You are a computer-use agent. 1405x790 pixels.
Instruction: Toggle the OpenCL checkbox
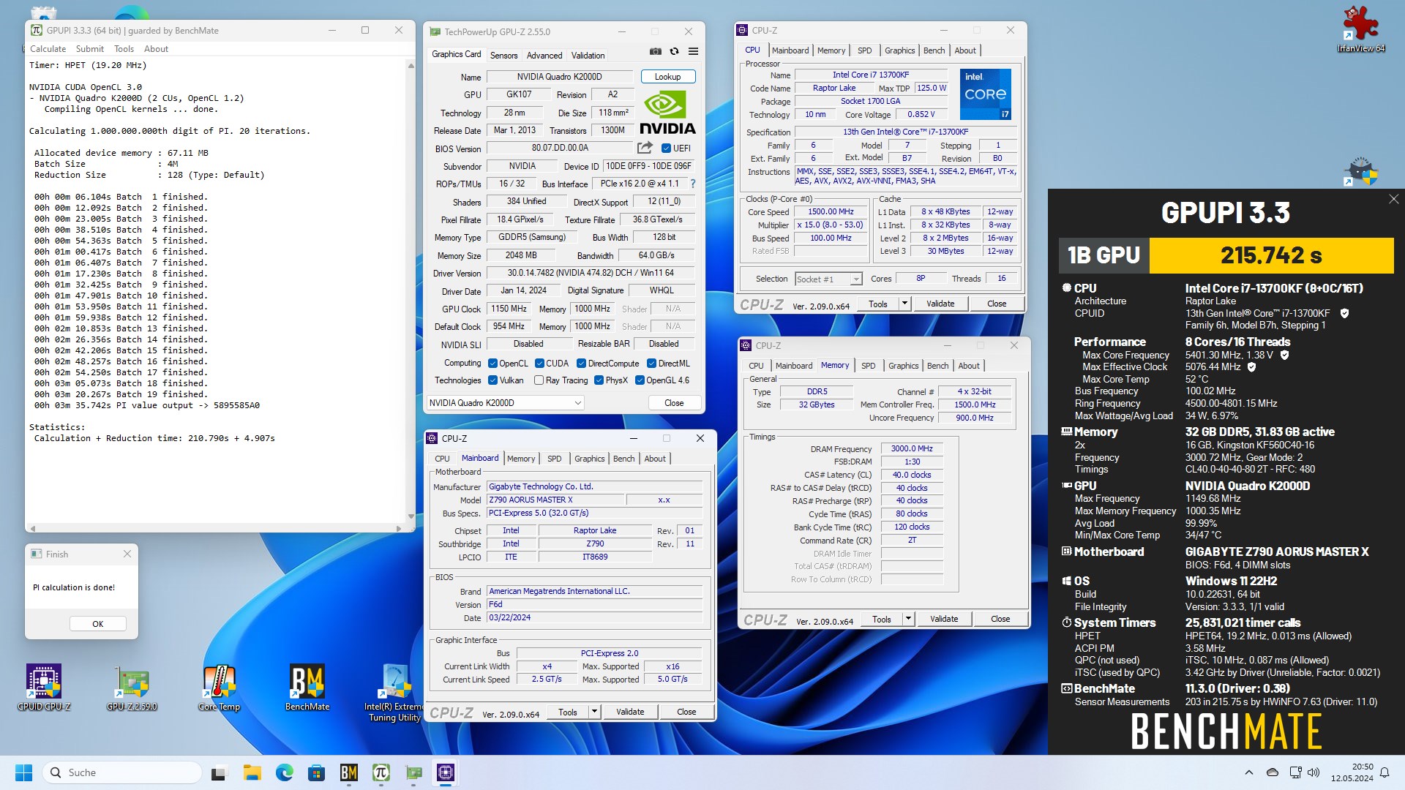tap(492, 364)
